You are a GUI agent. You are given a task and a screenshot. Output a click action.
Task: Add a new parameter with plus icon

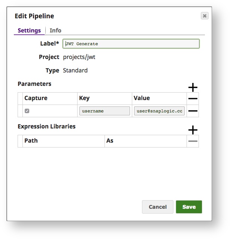193,87
